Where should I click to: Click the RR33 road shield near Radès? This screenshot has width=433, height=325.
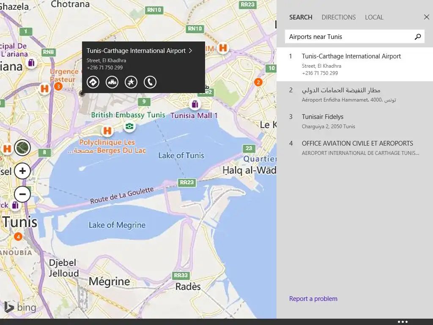pos(181,275)
